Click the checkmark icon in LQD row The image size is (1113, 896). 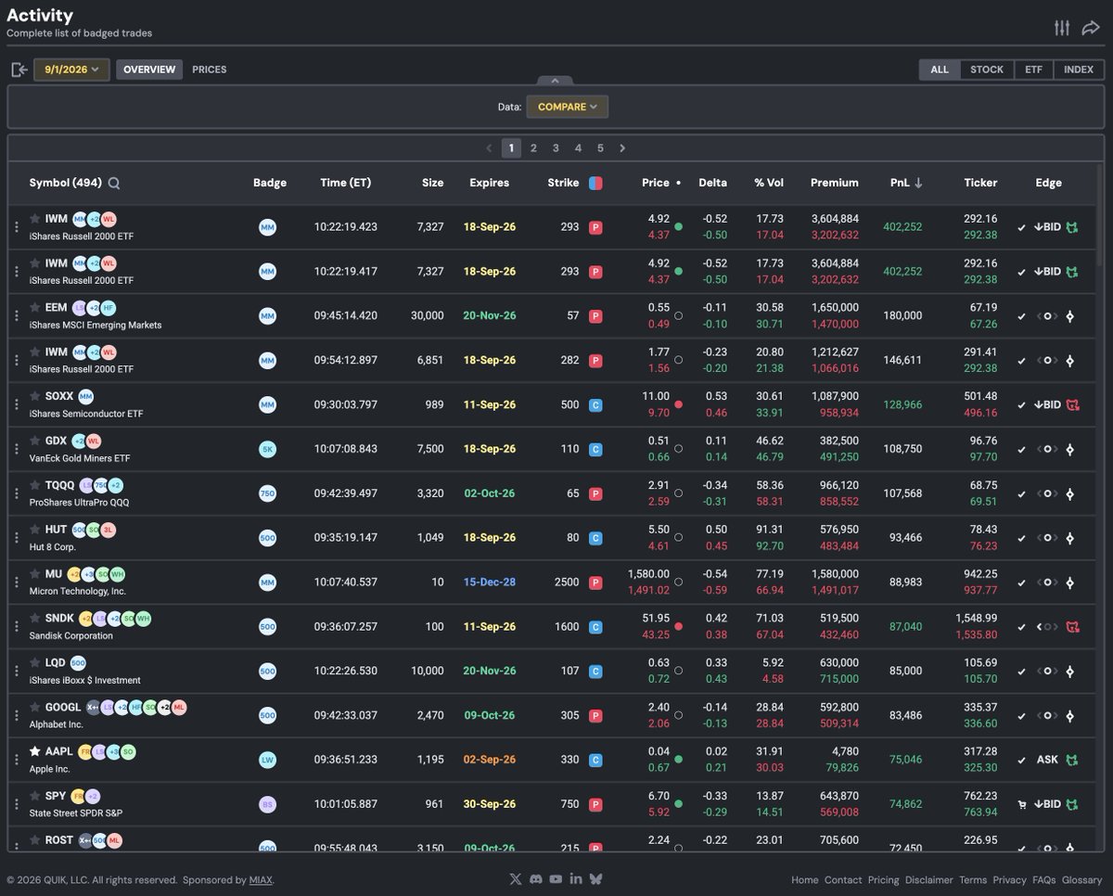[1021, 672]
